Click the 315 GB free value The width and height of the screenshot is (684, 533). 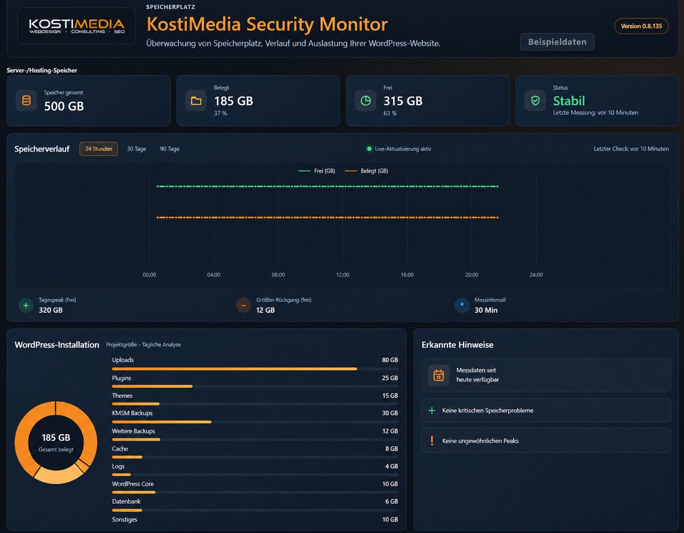(403, 101)
